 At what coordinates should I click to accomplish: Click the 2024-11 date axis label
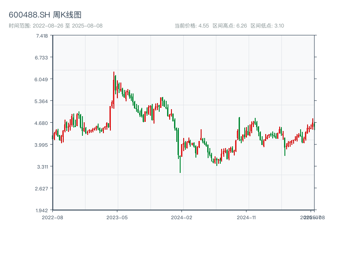point(247,217)
